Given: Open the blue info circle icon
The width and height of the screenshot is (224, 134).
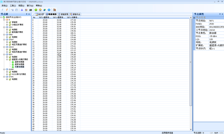Looking at the screenshot, I should (x=49, y=10).
